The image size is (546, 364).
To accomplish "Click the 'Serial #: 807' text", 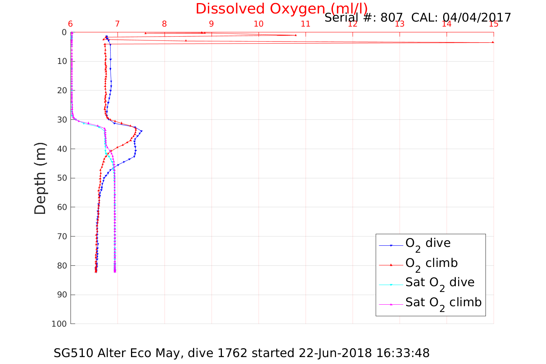I will 363,18.
